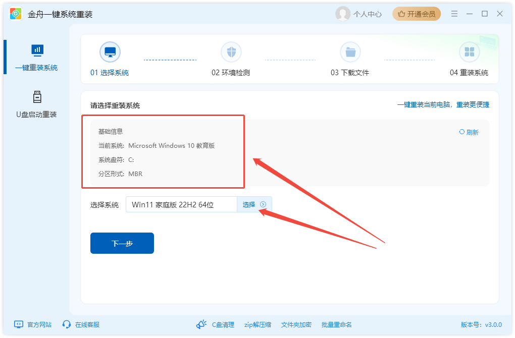Open the 个人中心 avatar
This screenshot has height=338, width=515.
click(x=342, y=14)
